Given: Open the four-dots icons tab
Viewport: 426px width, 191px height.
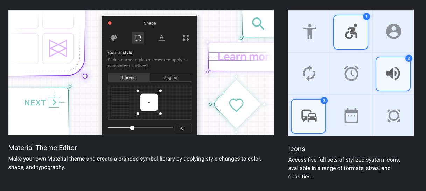Looking at the screenshot, I should [186, 38].
